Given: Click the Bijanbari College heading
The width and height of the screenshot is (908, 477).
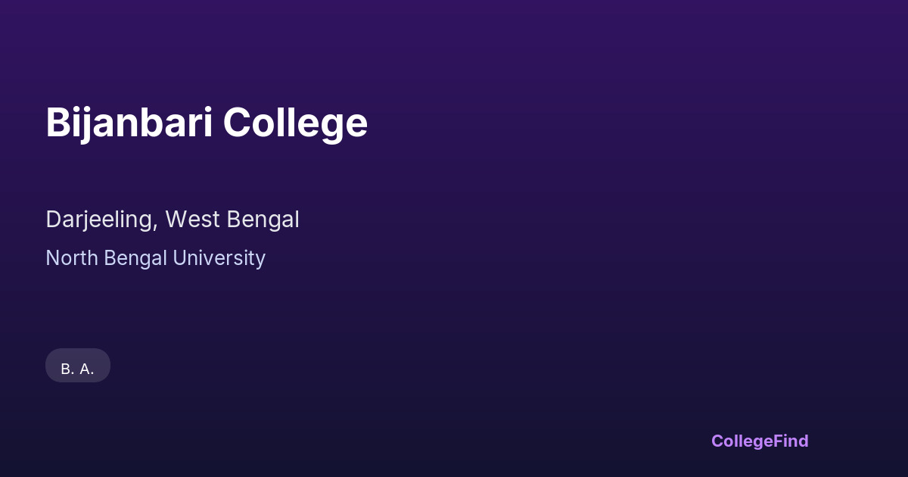Looking at the screenshot, I should pos(207,123).
